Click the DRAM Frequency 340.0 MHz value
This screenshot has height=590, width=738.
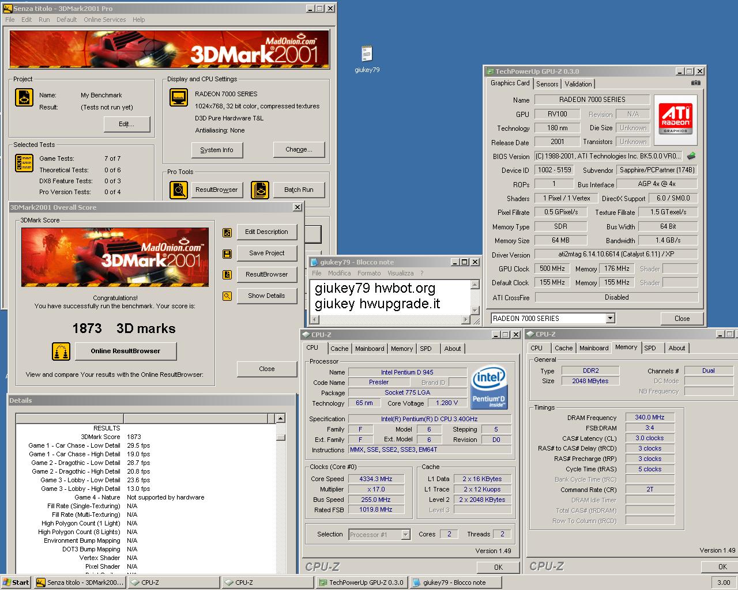coord(650,417)
